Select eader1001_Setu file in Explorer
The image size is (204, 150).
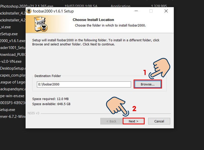pos(12,48)
